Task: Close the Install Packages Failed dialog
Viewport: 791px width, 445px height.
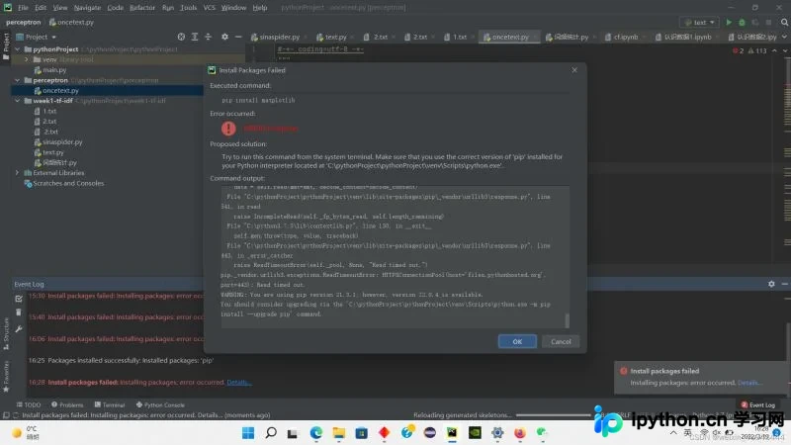Action: pyautogui.click(x=574, y=70)
